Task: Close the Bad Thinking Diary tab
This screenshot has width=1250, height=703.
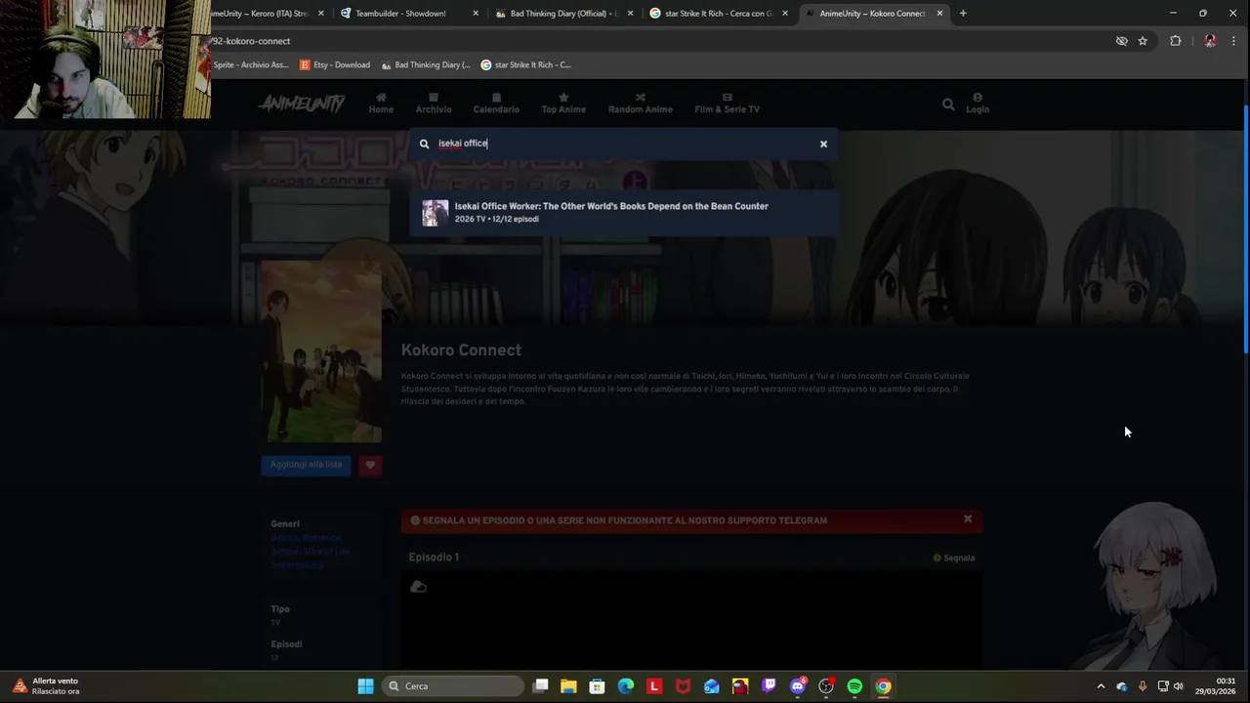Action: pyautogui.click(x=630, y=14)
